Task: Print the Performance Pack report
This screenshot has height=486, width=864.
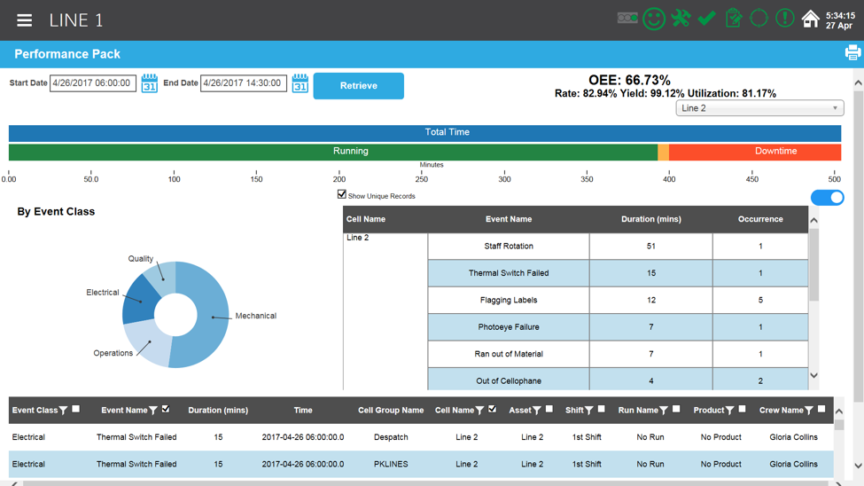Action: tap(852, 53)
